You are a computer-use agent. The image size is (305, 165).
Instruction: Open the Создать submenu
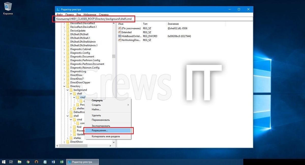(x=108, y=105)
